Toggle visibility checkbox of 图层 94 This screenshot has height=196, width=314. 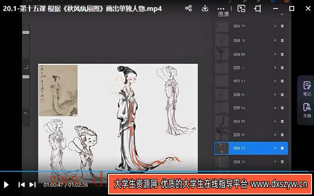pos(282,108)
